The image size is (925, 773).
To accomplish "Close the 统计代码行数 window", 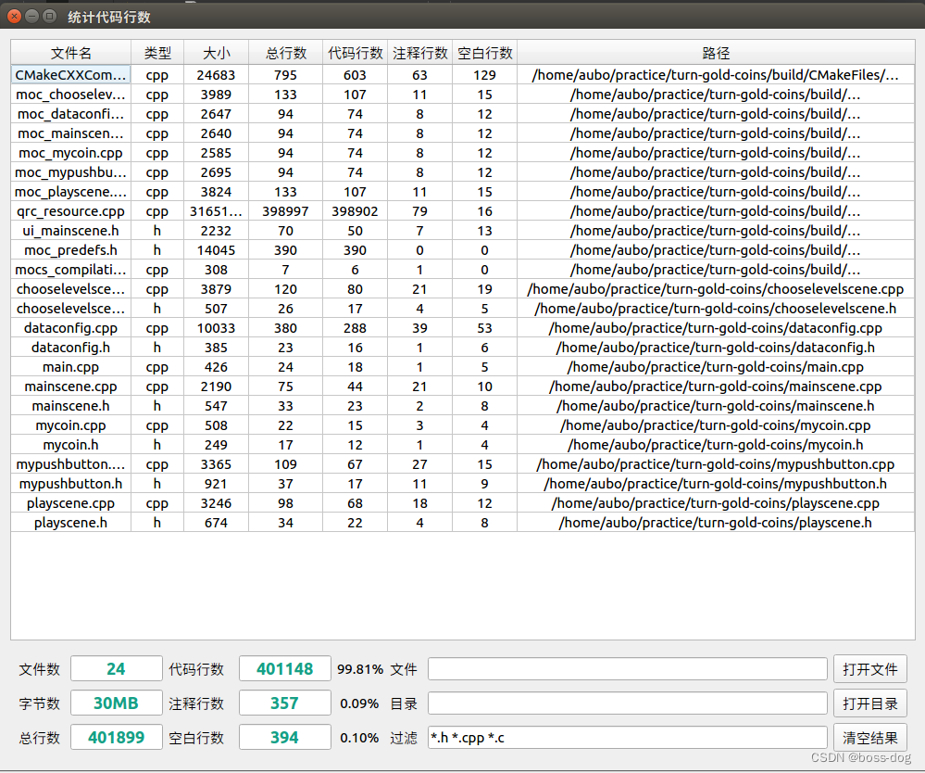I will click(x=14, y=16).
